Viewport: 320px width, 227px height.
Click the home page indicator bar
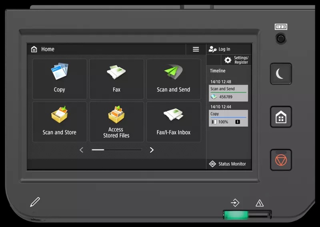pyautogui.click(x=117, y=150)
